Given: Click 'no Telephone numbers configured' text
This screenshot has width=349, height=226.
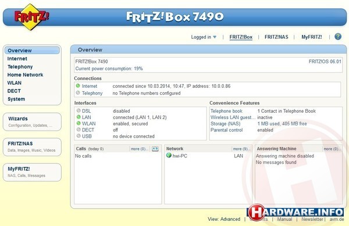Looking at the screenshot, I should pyautogui.click(x=147, y=93).
